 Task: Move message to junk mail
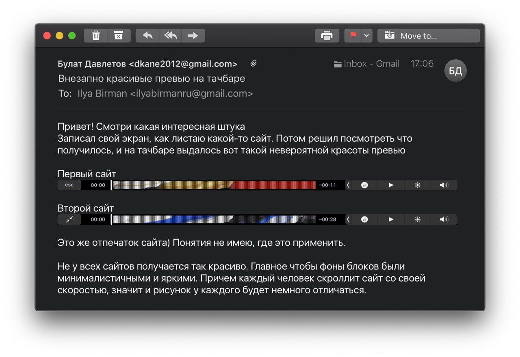[x=119, y=36]
